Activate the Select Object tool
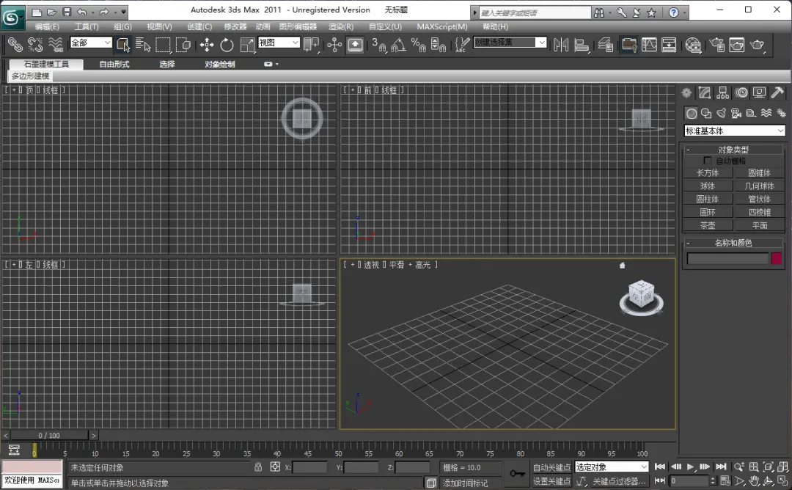This screenshot has width=792, height=490. pyautogui.click(x=122, y=45)
